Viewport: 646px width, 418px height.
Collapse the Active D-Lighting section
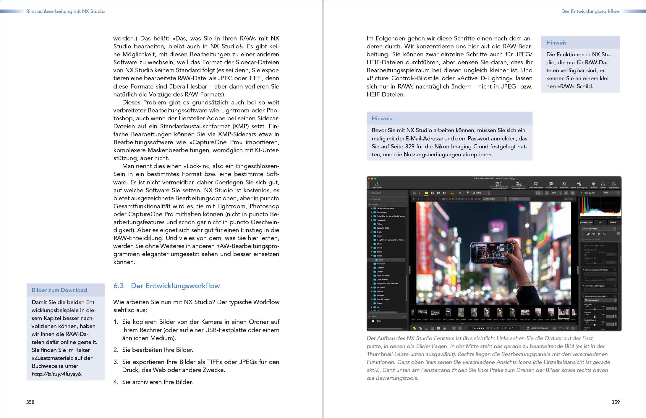click(x=583, y=286)
